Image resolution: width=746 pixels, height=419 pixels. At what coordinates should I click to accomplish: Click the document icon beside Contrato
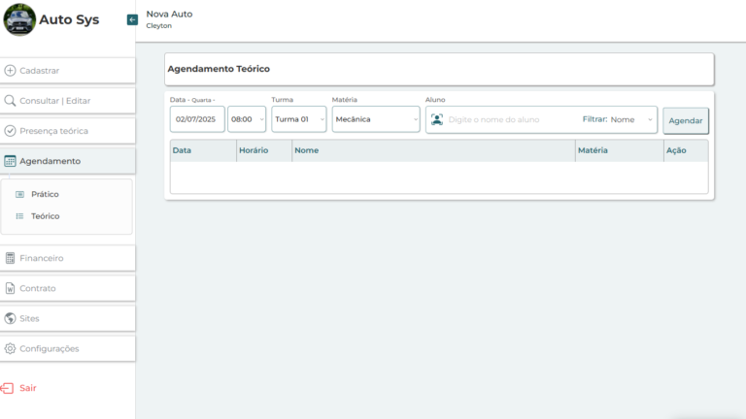tap(11, 288)
